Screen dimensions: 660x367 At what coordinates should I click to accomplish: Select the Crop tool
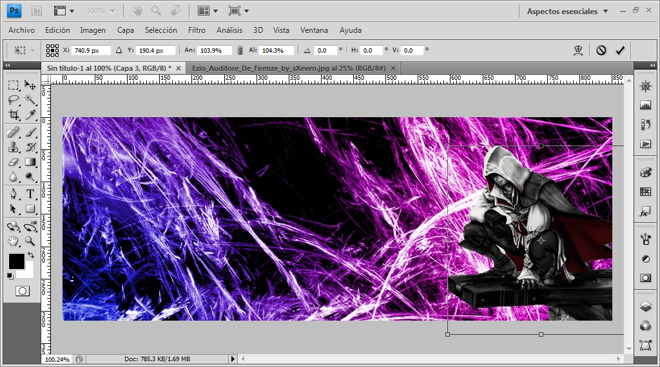[x=14, y=115]
